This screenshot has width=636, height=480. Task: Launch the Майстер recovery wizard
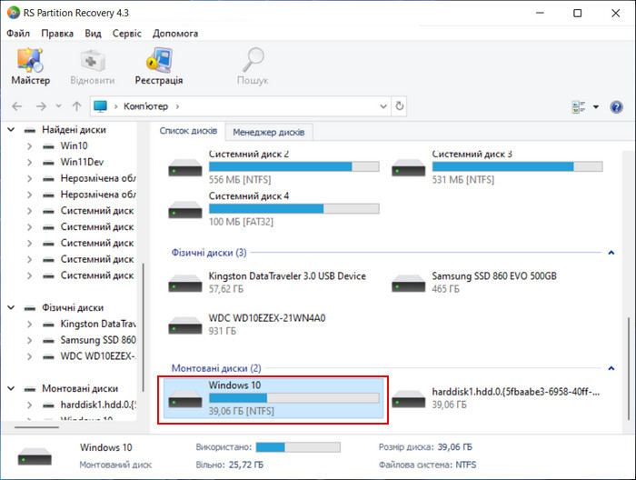pos(30,66)
